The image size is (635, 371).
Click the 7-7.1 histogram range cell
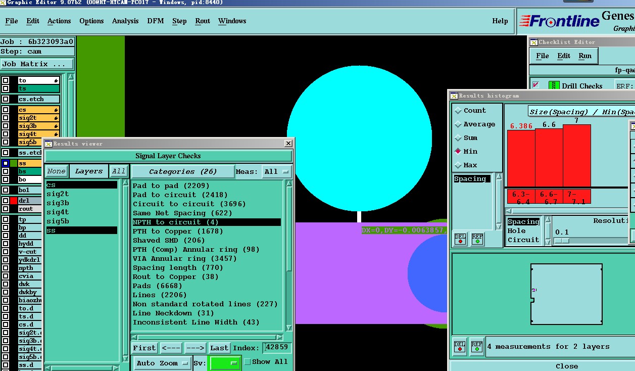coord(577,197)
